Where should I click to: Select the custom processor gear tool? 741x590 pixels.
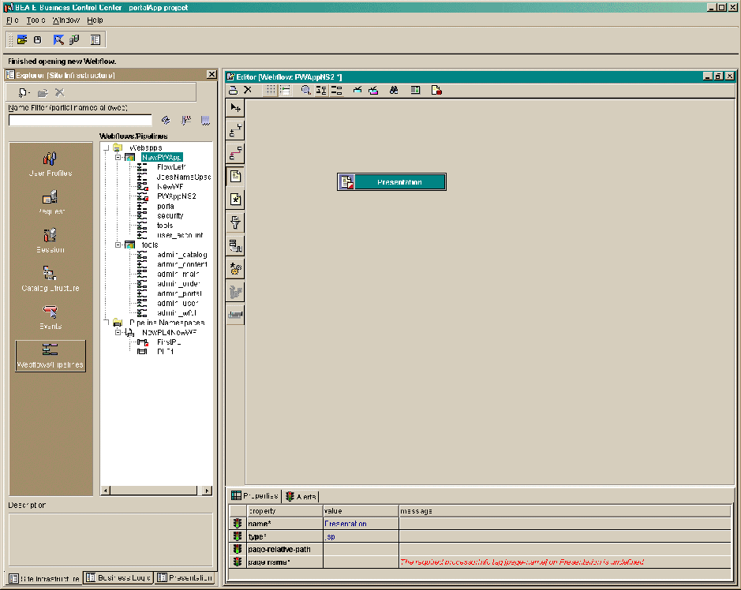235,269
